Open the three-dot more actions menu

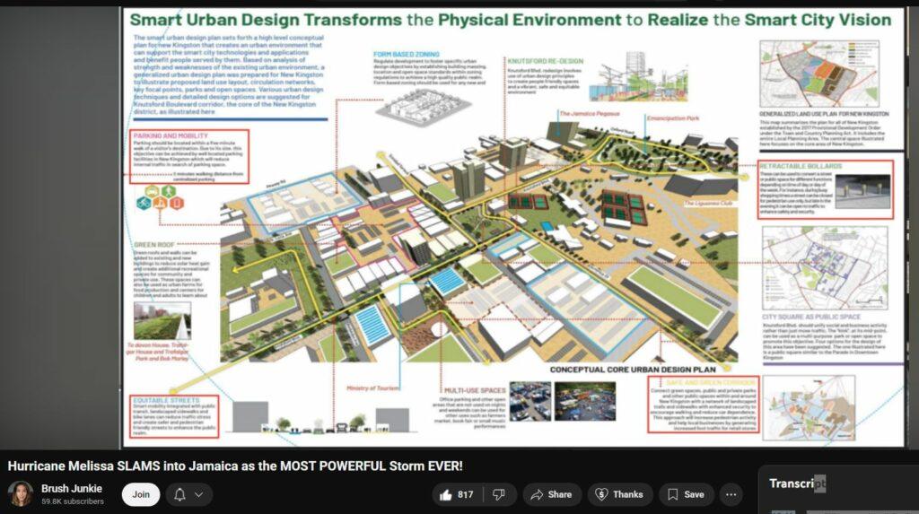[x=731, y=494]
